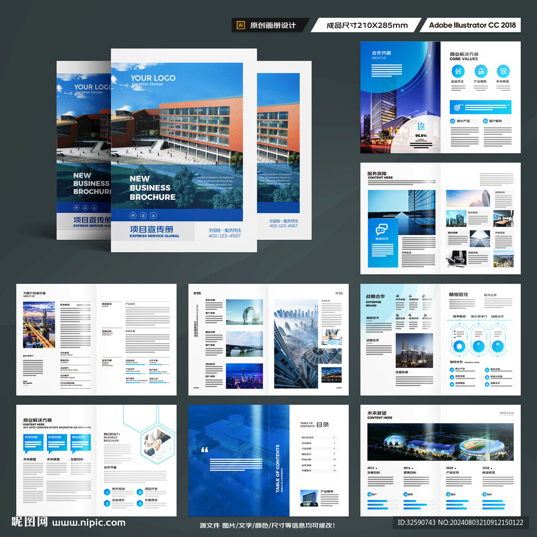Select the 产业智联 circular icon
Image resolution: width=537 pixels, height=537 pixels.
(481, 71)
